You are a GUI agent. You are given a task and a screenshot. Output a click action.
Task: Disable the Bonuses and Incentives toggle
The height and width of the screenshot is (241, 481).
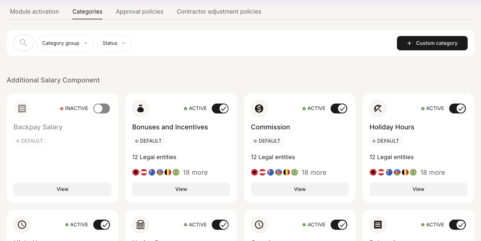pyautogui.click(x=220, y=109)
